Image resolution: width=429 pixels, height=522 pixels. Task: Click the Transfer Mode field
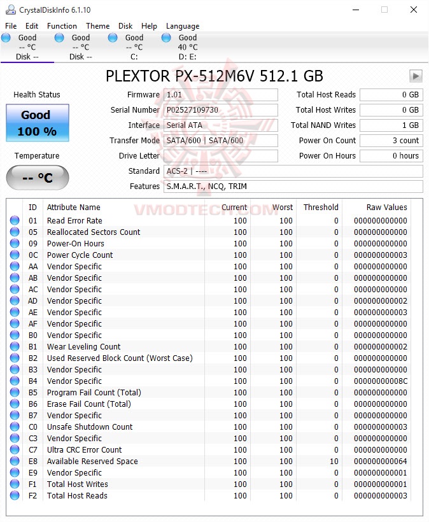pos(221,141)
